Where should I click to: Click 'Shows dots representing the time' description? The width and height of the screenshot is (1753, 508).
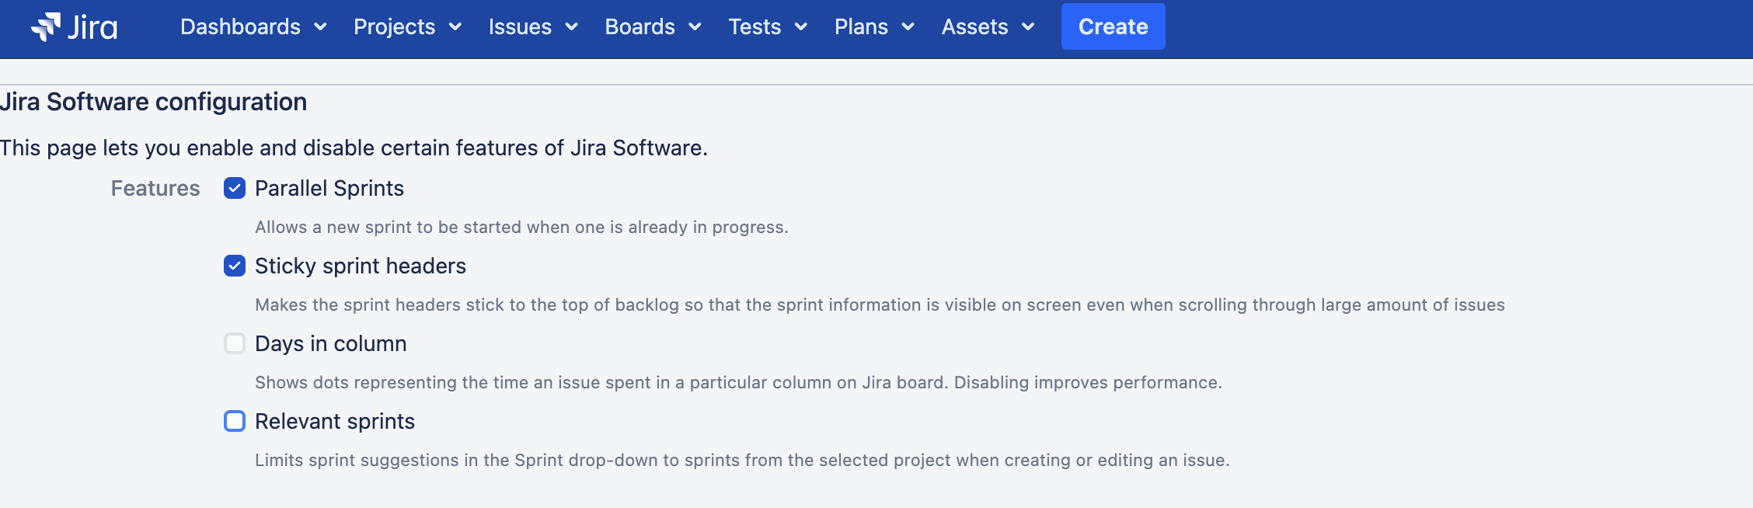[738, 382]
